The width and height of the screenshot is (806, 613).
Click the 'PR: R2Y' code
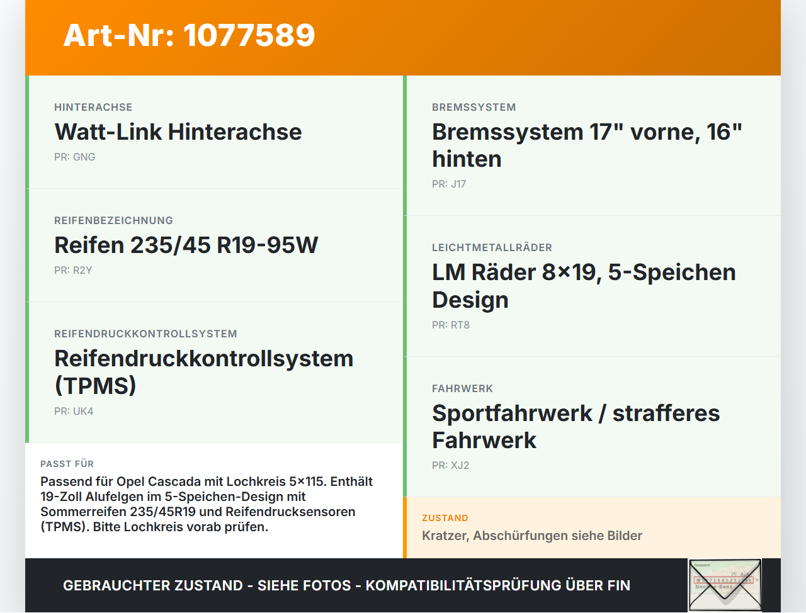[73, 270]
